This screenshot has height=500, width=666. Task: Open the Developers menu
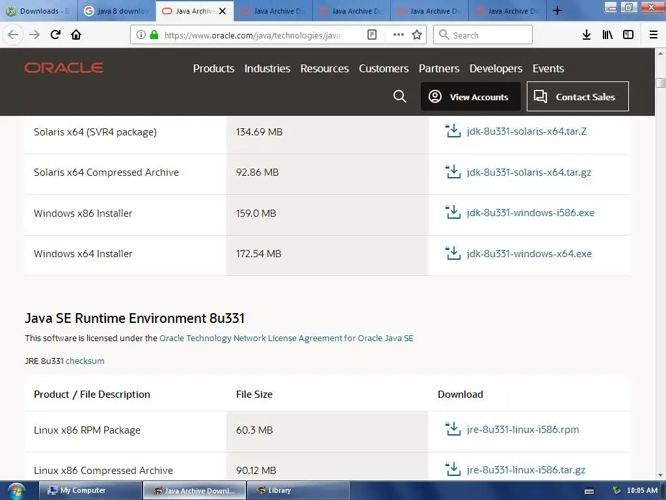coord(496,68)
